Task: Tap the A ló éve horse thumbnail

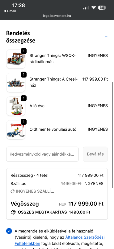Action: (16, 106)
